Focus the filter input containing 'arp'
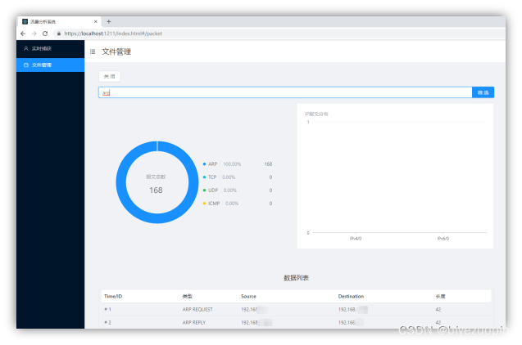522x345 pixels. tap(285, 92)
